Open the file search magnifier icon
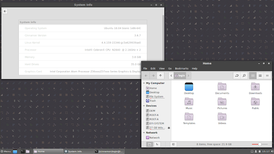This screenshot has width=274, height=154. coord(244,76)
